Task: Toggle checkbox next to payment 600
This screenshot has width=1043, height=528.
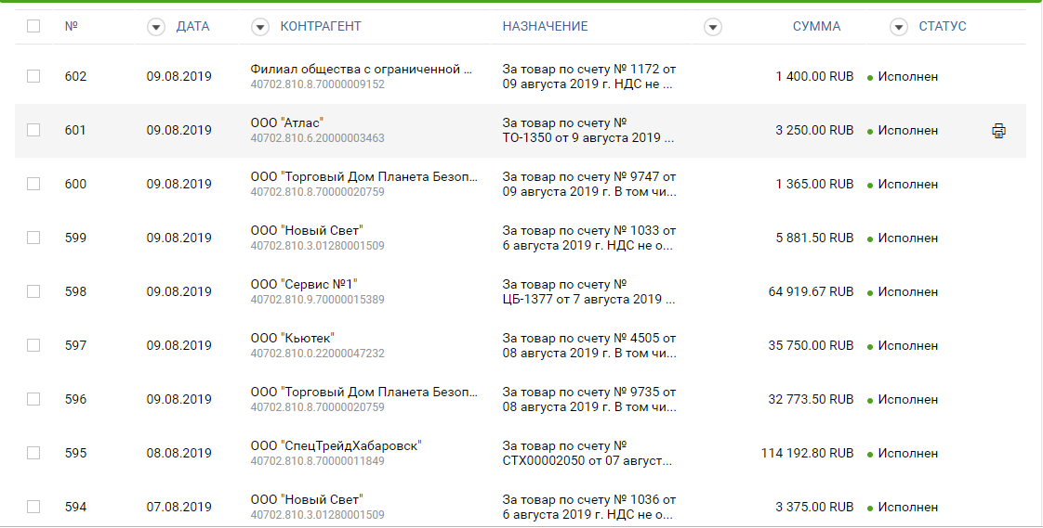Action: click(x=33, y=184)
